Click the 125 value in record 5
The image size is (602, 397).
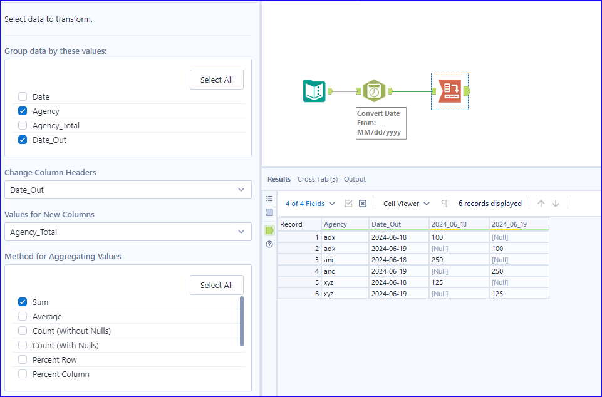459,282
